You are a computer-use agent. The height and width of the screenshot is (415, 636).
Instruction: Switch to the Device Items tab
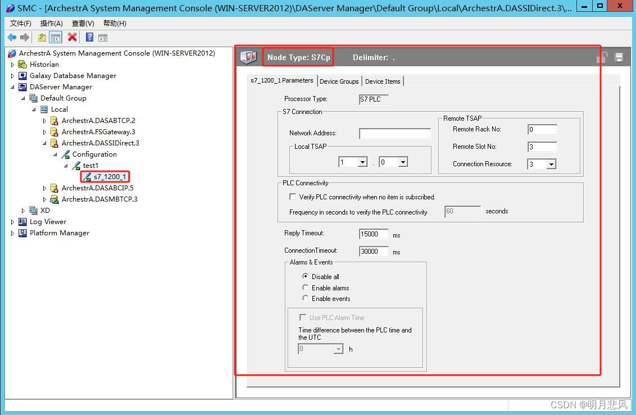point(383,81)
